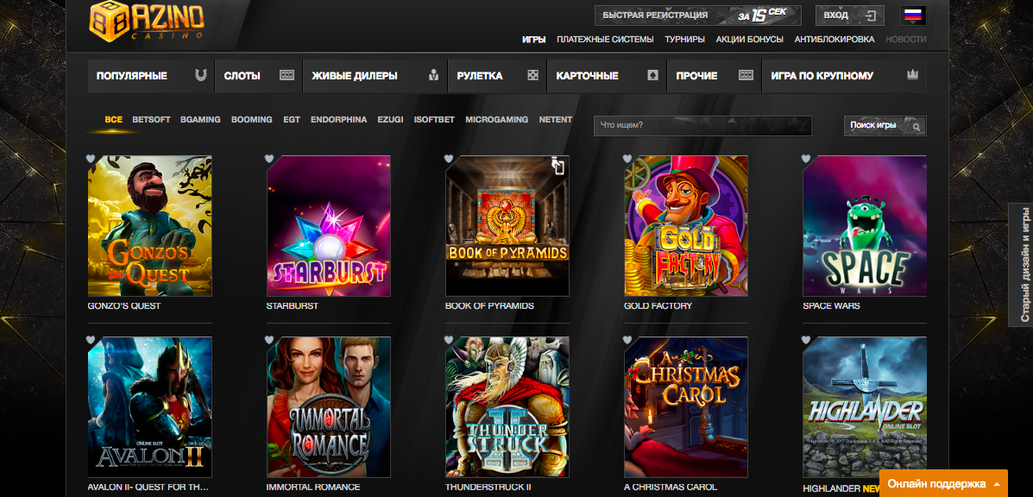Viewport: 1033px width, 497px height.
Task: Open the Book of Pyramids game thumbnail
Action: [x=507, y=226]
